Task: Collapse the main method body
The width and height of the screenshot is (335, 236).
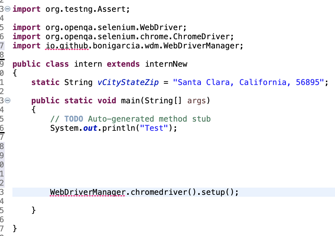Action: click(x=7, y=100)
